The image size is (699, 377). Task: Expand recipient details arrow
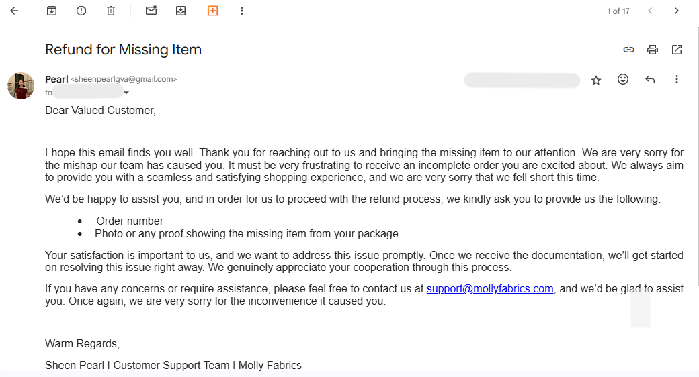126,93
